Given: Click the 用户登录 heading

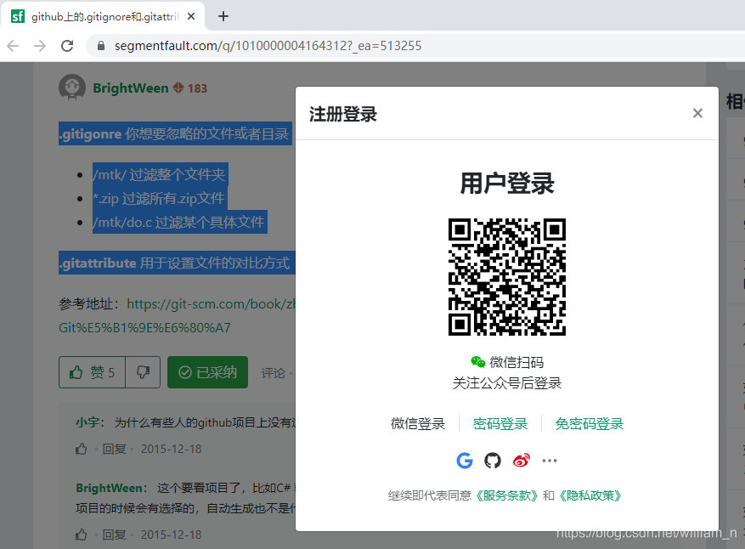Looking at the screenshot, I should click(x=507, y=184).
